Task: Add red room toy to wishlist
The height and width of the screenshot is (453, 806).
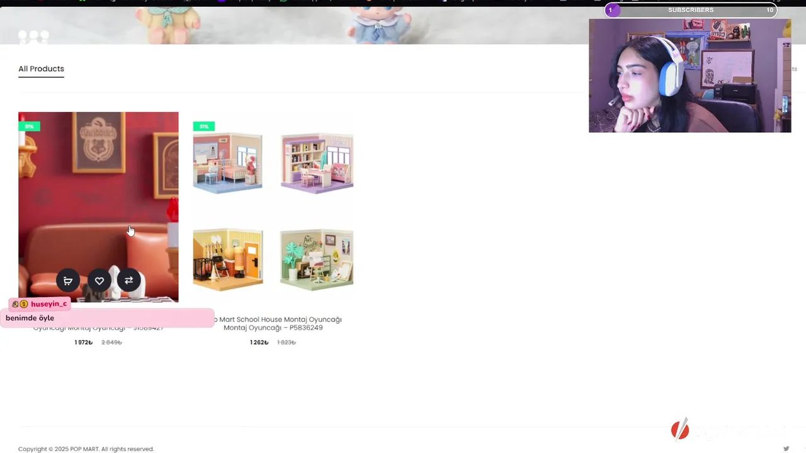Action: pos(99,281)
